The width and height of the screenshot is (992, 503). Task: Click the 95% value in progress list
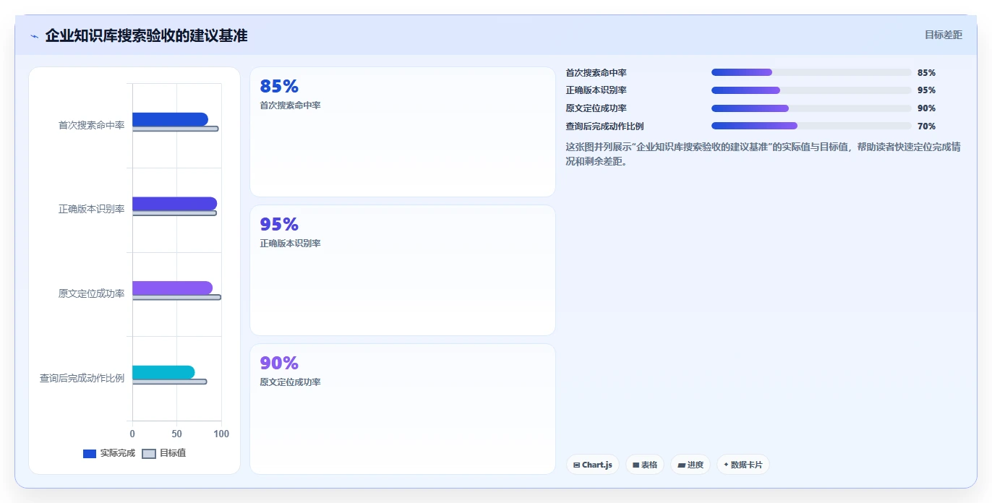coord(926,90)
